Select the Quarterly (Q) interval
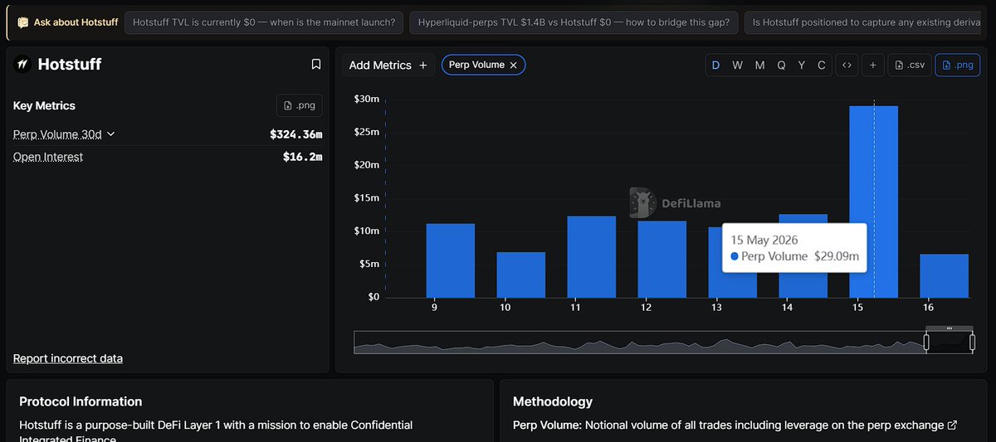Image resolution: width=996 pixels, height=442 pixels. [781, 65]
